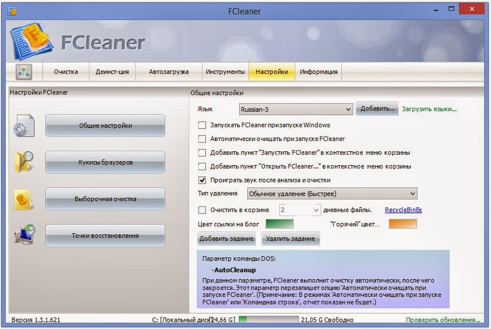The height and width of the screenshot is (329, 491).
Task: Open the Язык dropdown showing Russian-3
Action: tap(296, 109)
